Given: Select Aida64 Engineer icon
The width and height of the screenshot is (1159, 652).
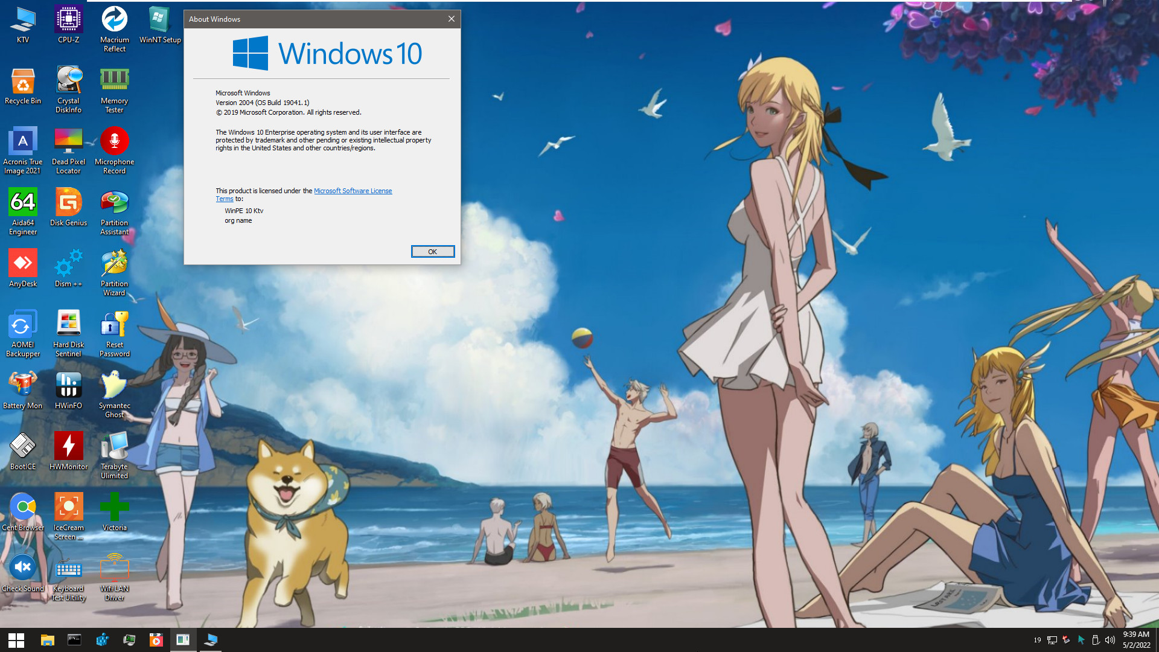Looking at the screenshot, I should click(23, 212).
